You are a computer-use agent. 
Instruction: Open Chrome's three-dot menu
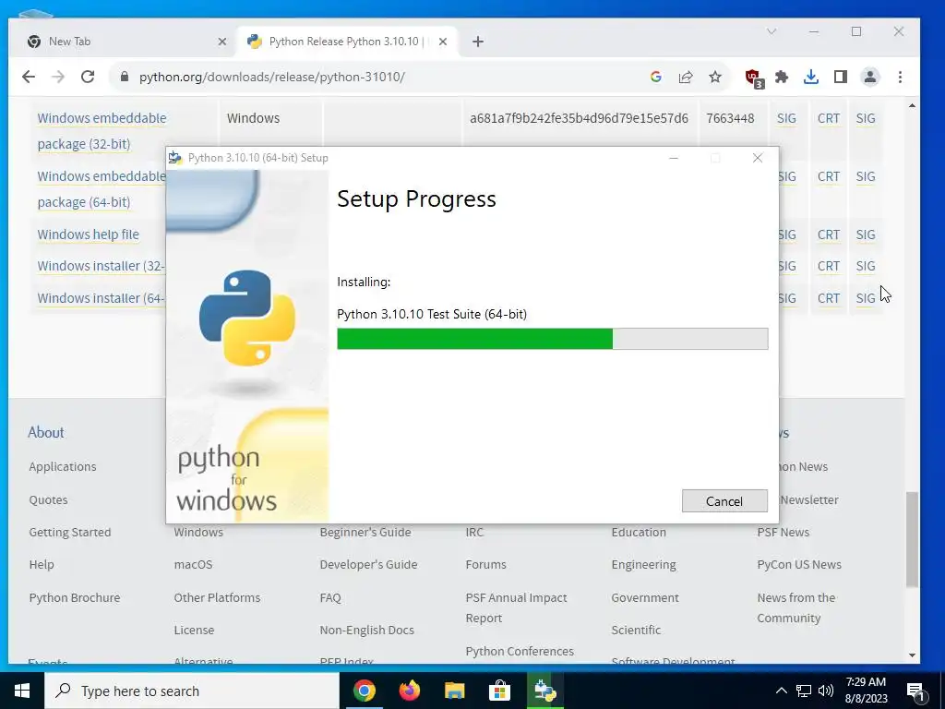pos(900,77)
